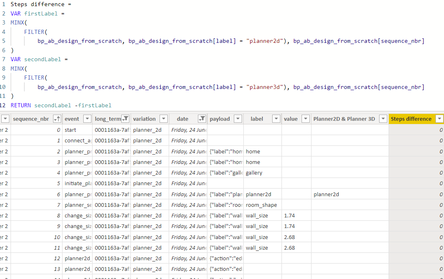Click variation 'planner_2d' in sequence row 7
This screenshot has width=444, height=279.
150,205
